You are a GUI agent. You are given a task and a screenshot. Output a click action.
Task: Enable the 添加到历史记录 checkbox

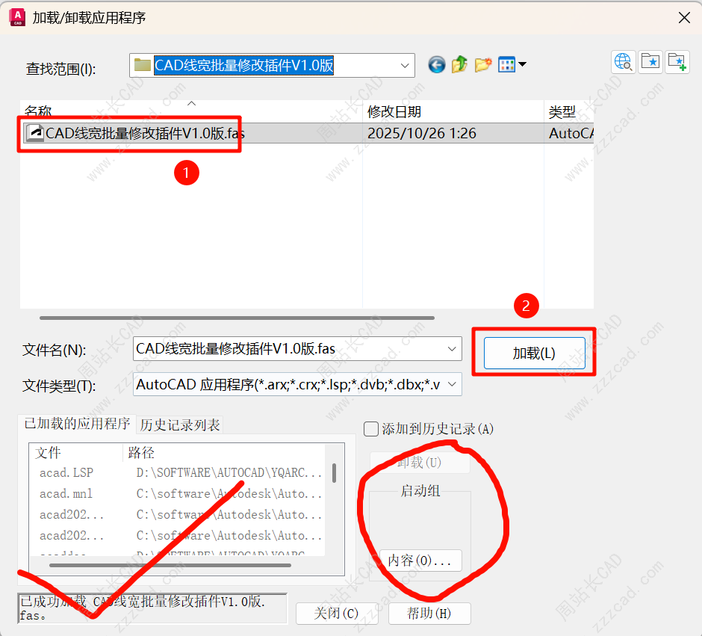pos(371,429)
